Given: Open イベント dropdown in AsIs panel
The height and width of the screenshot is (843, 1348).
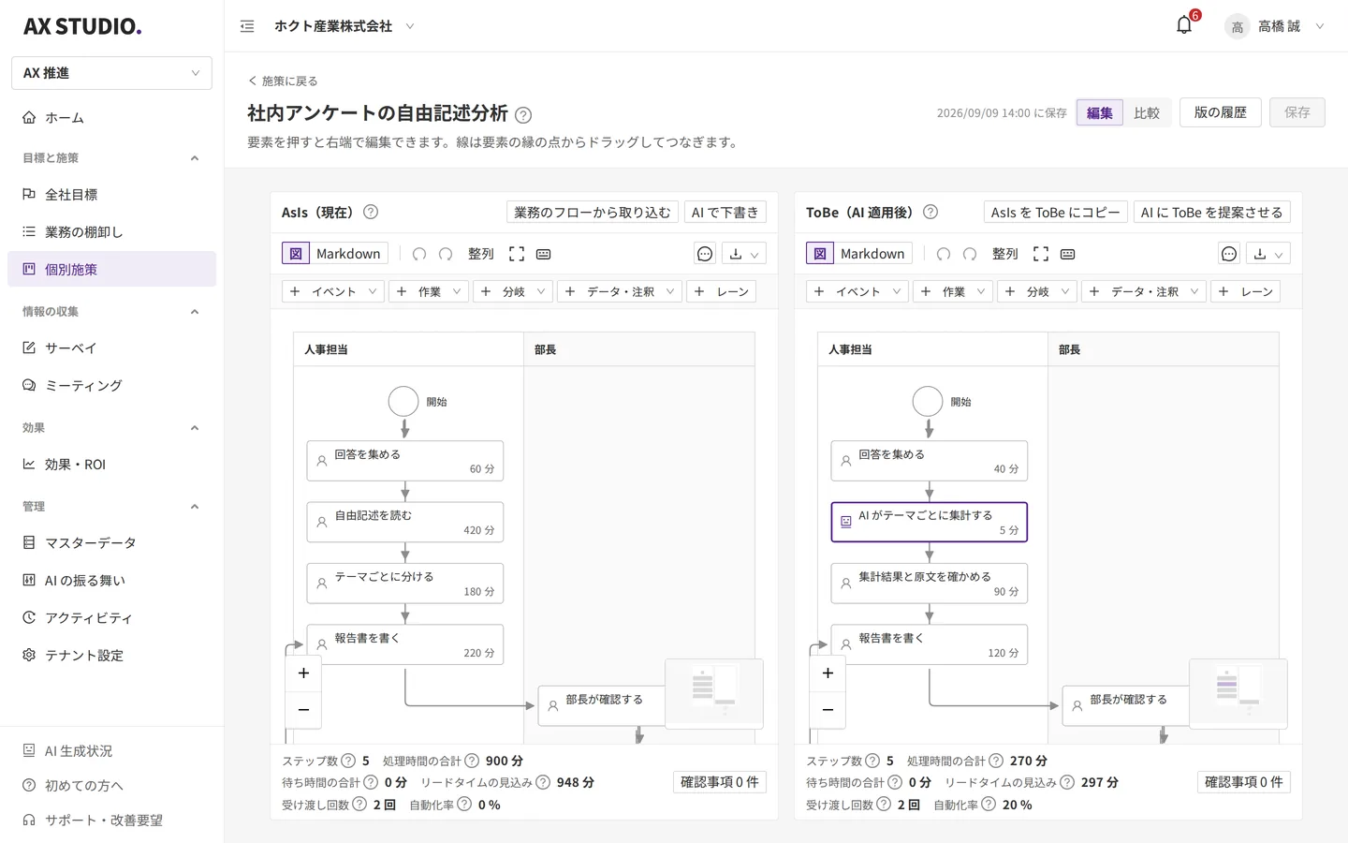Looking at the screenshot, I should pyautogui.click(x=333, y=291).
